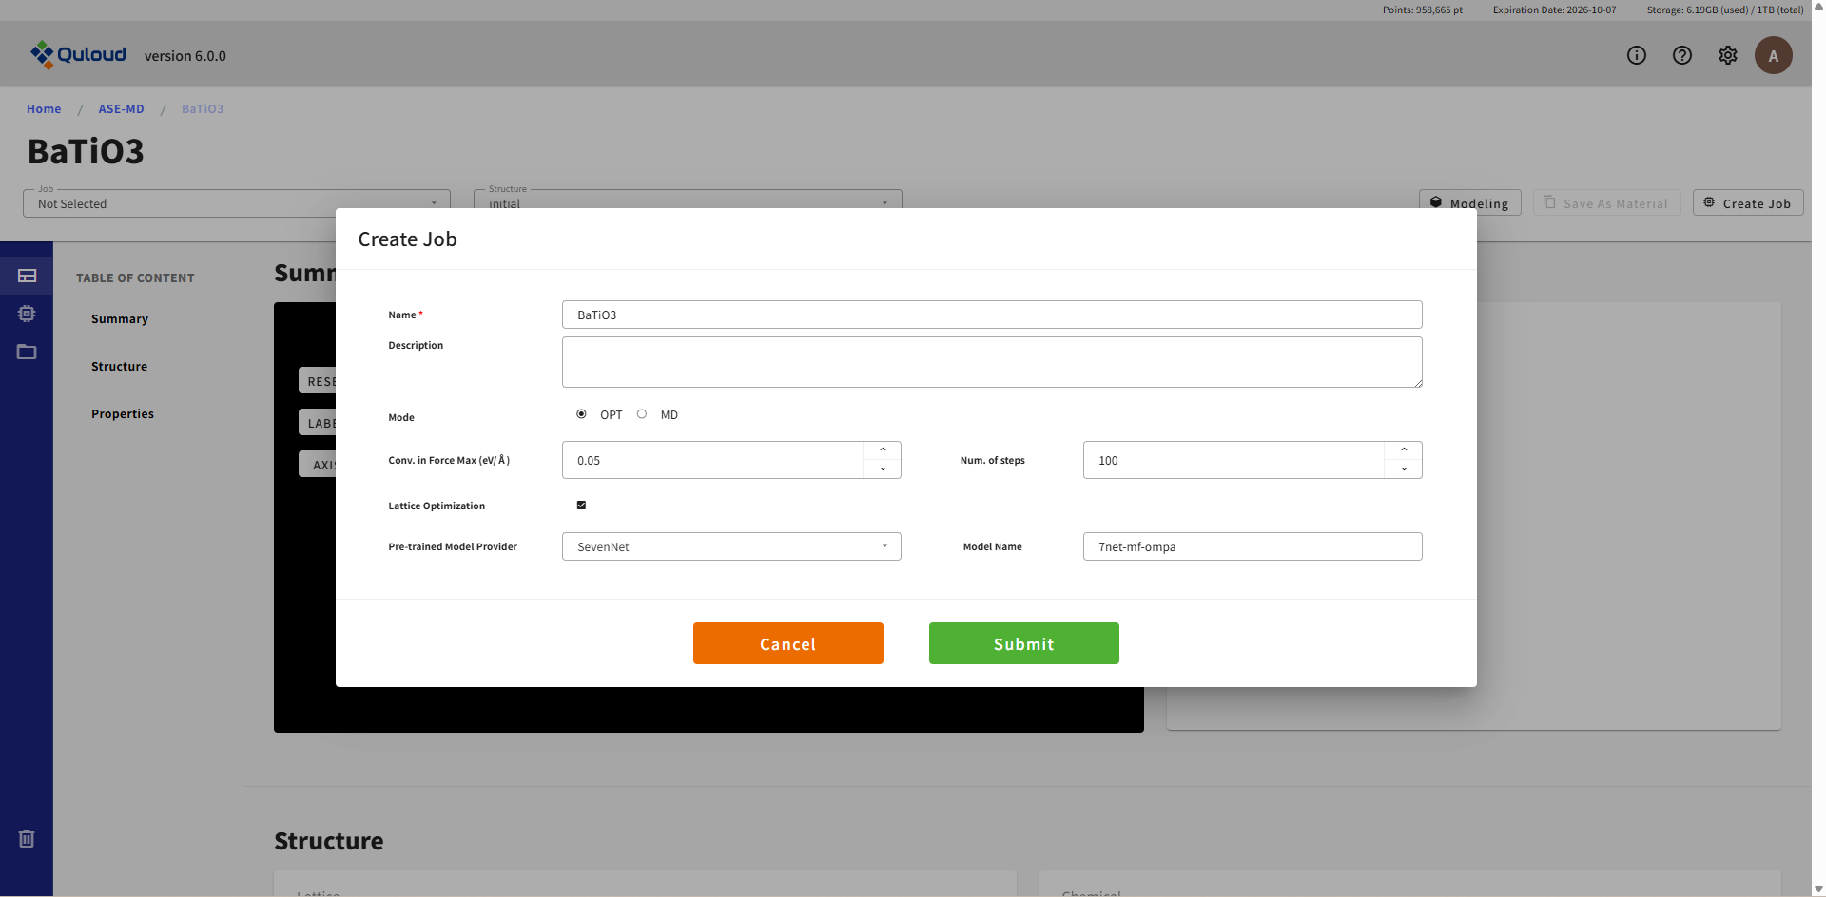Screen dimensions: 1826x897
Task: Click the trash bin sidebar icon
Action: point(27,839)
